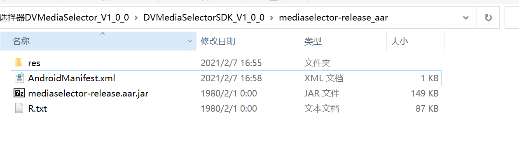Refresh the current folder view

click(489, 18)
